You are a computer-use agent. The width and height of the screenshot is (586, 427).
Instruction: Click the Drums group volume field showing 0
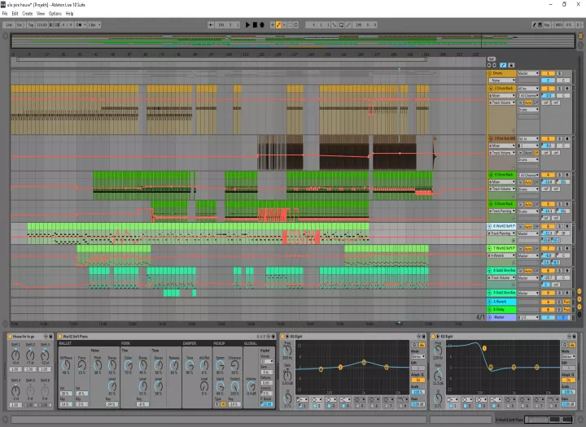[548, 81]
